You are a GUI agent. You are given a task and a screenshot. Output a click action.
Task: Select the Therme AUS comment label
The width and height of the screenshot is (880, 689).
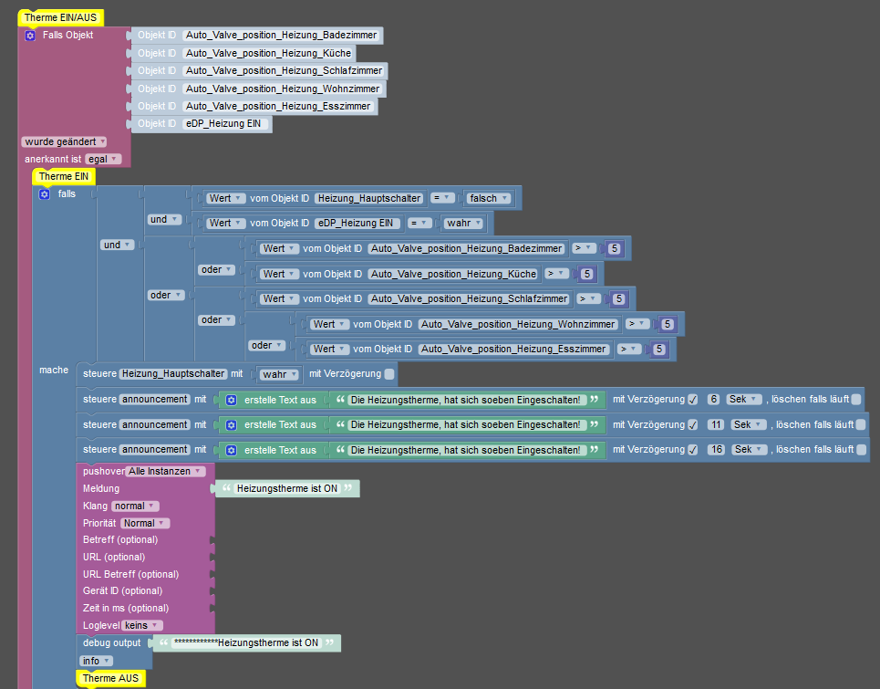[110, 678]
